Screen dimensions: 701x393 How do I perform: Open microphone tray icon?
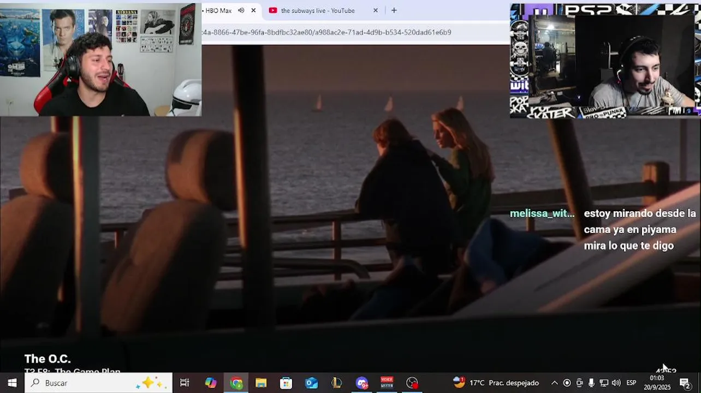[591, 383]
